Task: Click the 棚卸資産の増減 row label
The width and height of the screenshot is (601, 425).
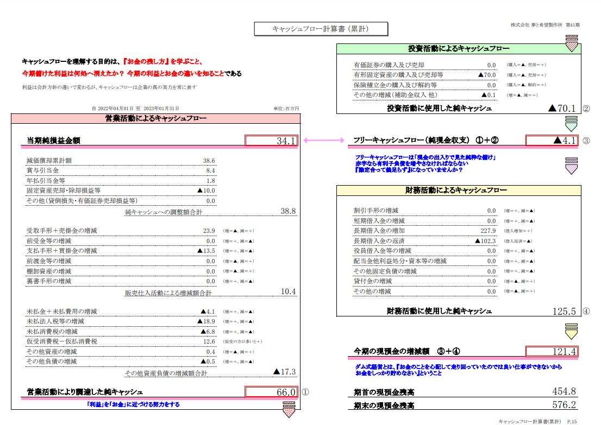Action: [49, 271]
